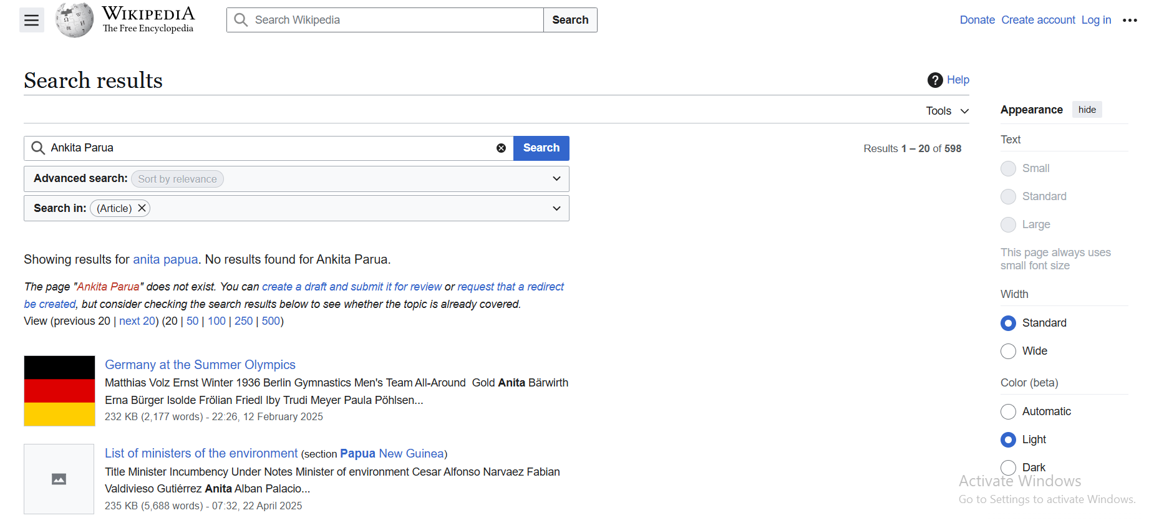The image size is (1149, 528).
Task: Hide the Appearance panel
Action: 1087,110
